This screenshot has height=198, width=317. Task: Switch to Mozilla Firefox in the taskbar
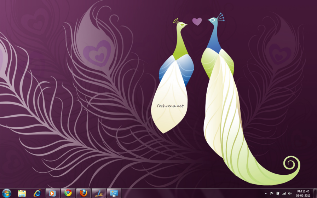[x=83, y=193]
